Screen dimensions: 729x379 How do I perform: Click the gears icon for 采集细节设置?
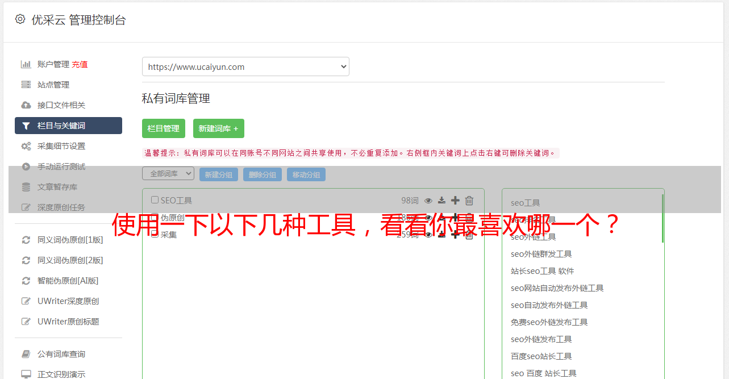point(26,146)
